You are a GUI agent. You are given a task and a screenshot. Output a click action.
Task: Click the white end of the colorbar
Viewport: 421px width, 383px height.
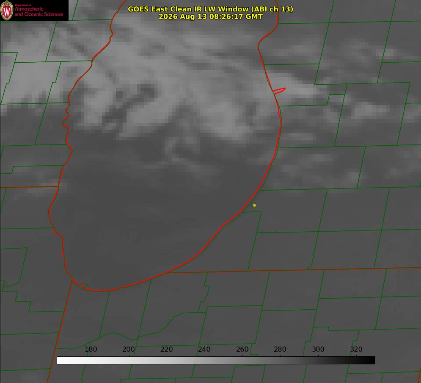61,360
